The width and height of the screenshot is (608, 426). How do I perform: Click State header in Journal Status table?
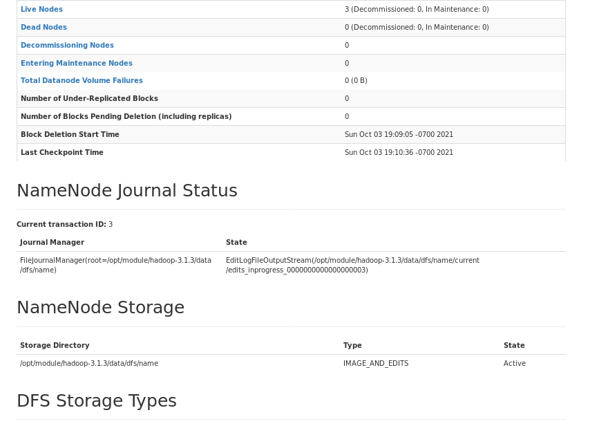click(236, 242)
